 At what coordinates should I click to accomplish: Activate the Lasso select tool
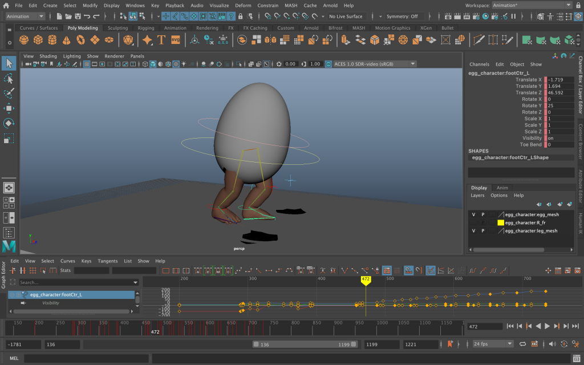pyautogui.click(x=9, y=78)
